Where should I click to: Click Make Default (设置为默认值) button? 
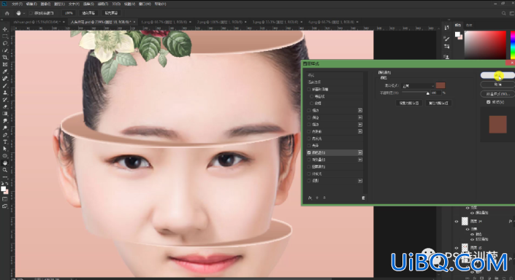tap(409, 103)
